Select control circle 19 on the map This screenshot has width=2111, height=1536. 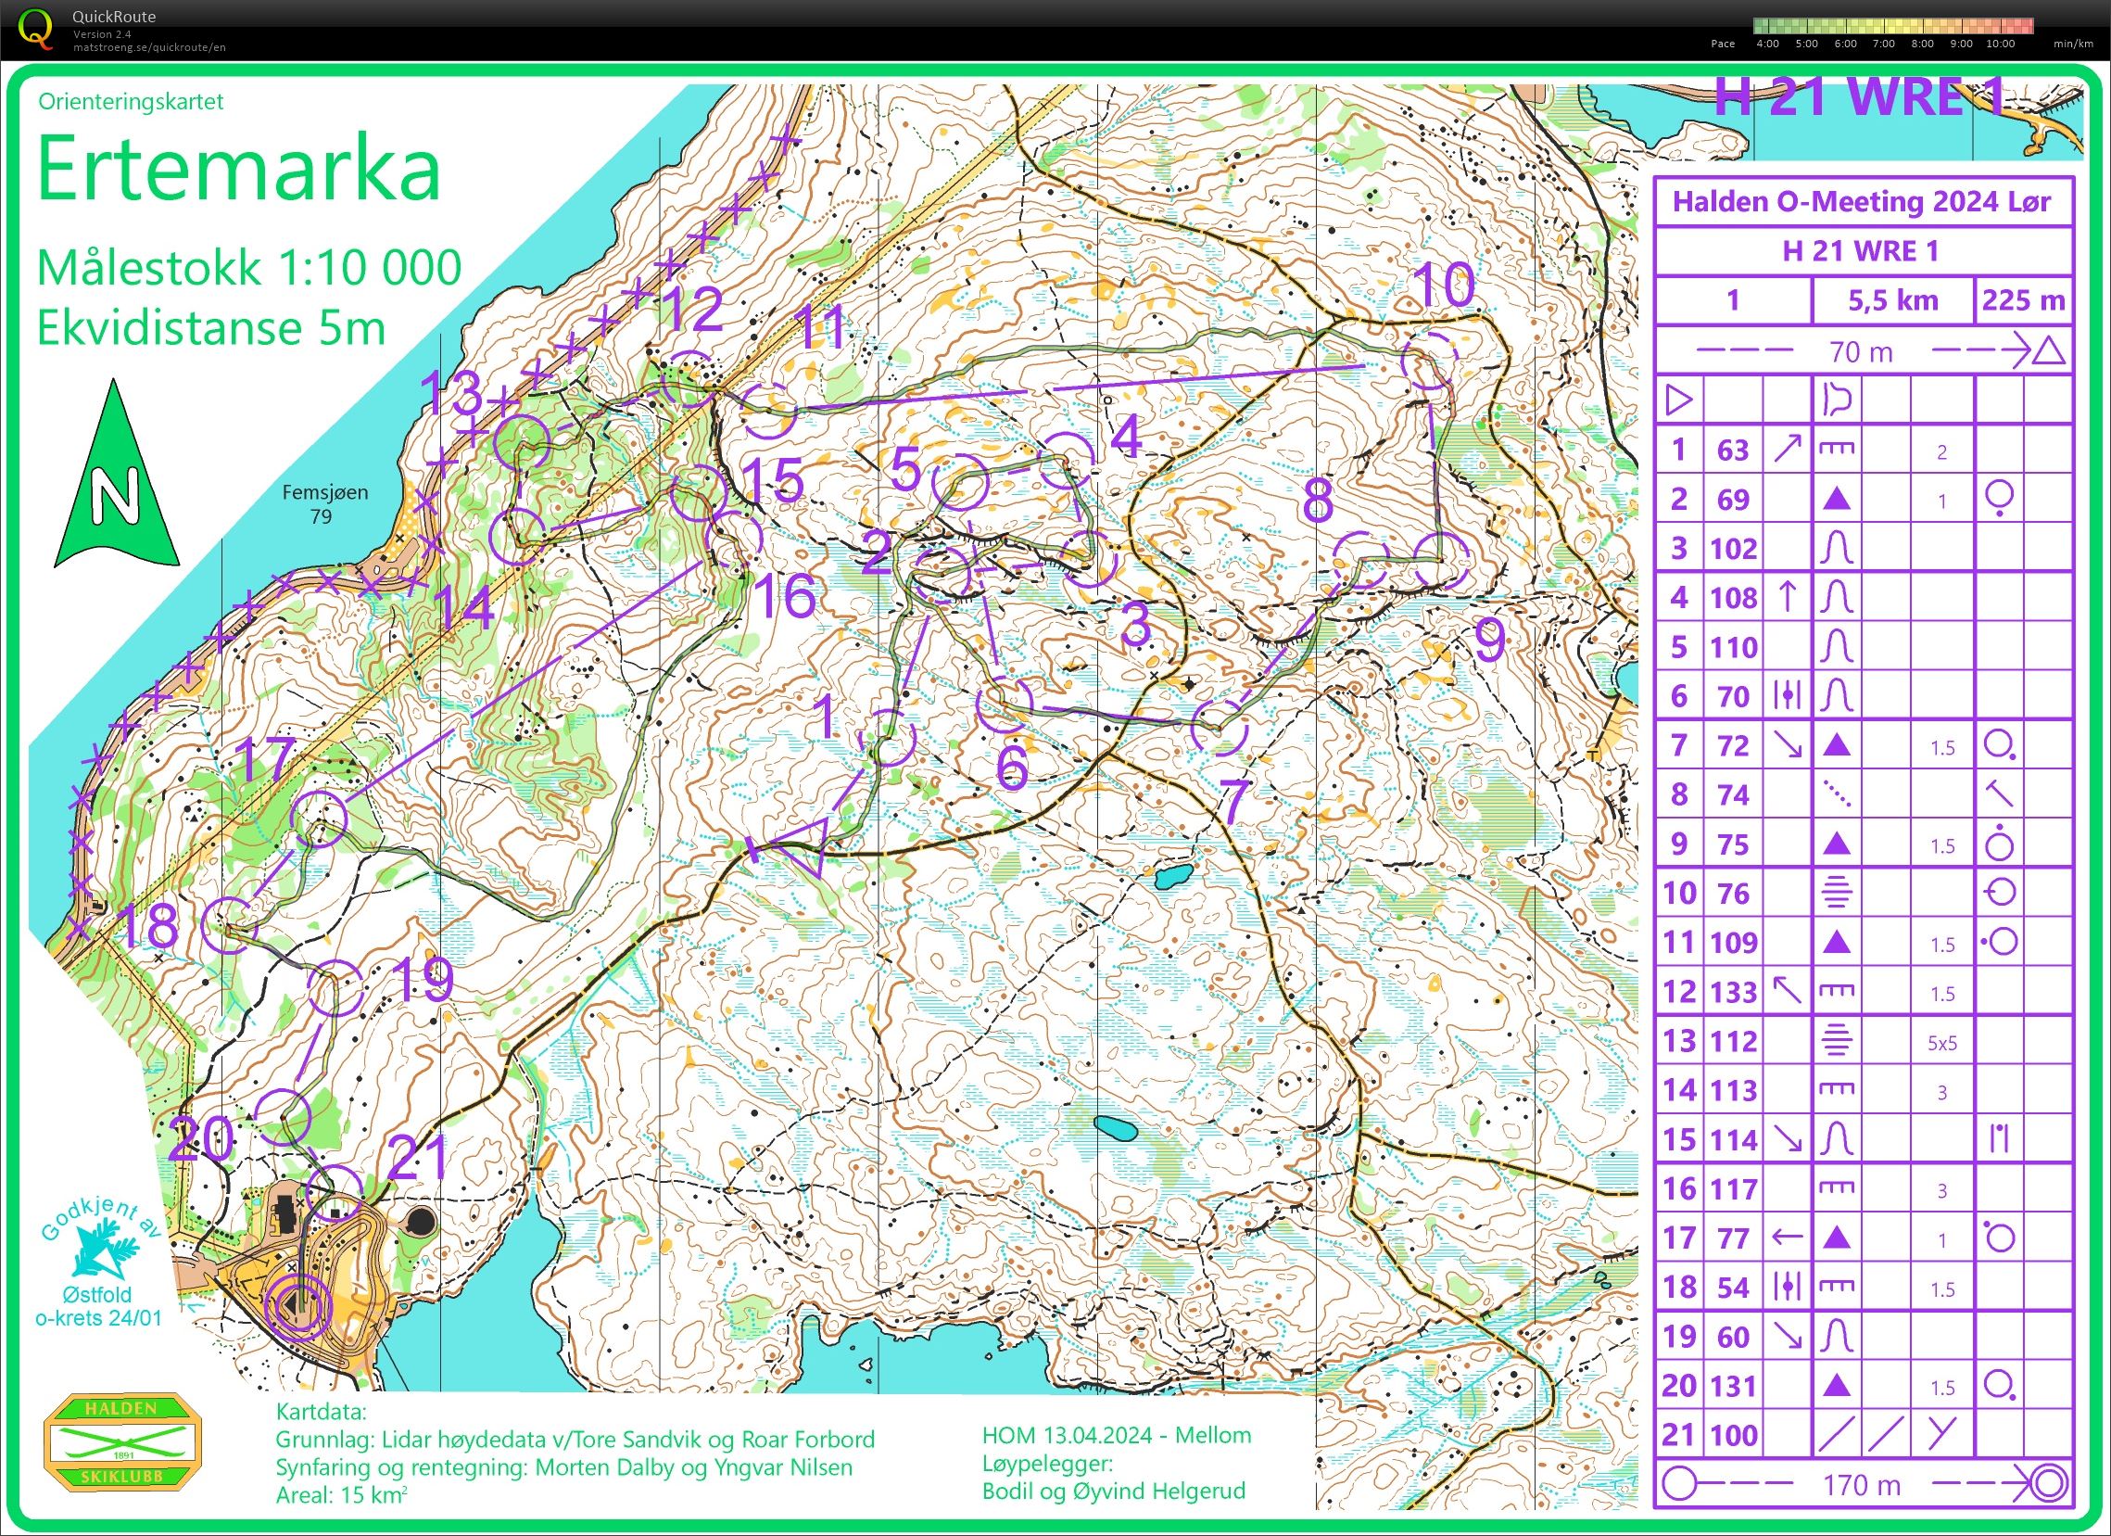pos(335,988)
